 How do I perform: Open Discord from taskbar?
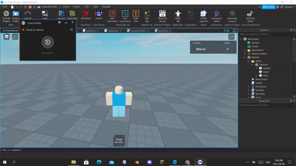click(149, 162)
